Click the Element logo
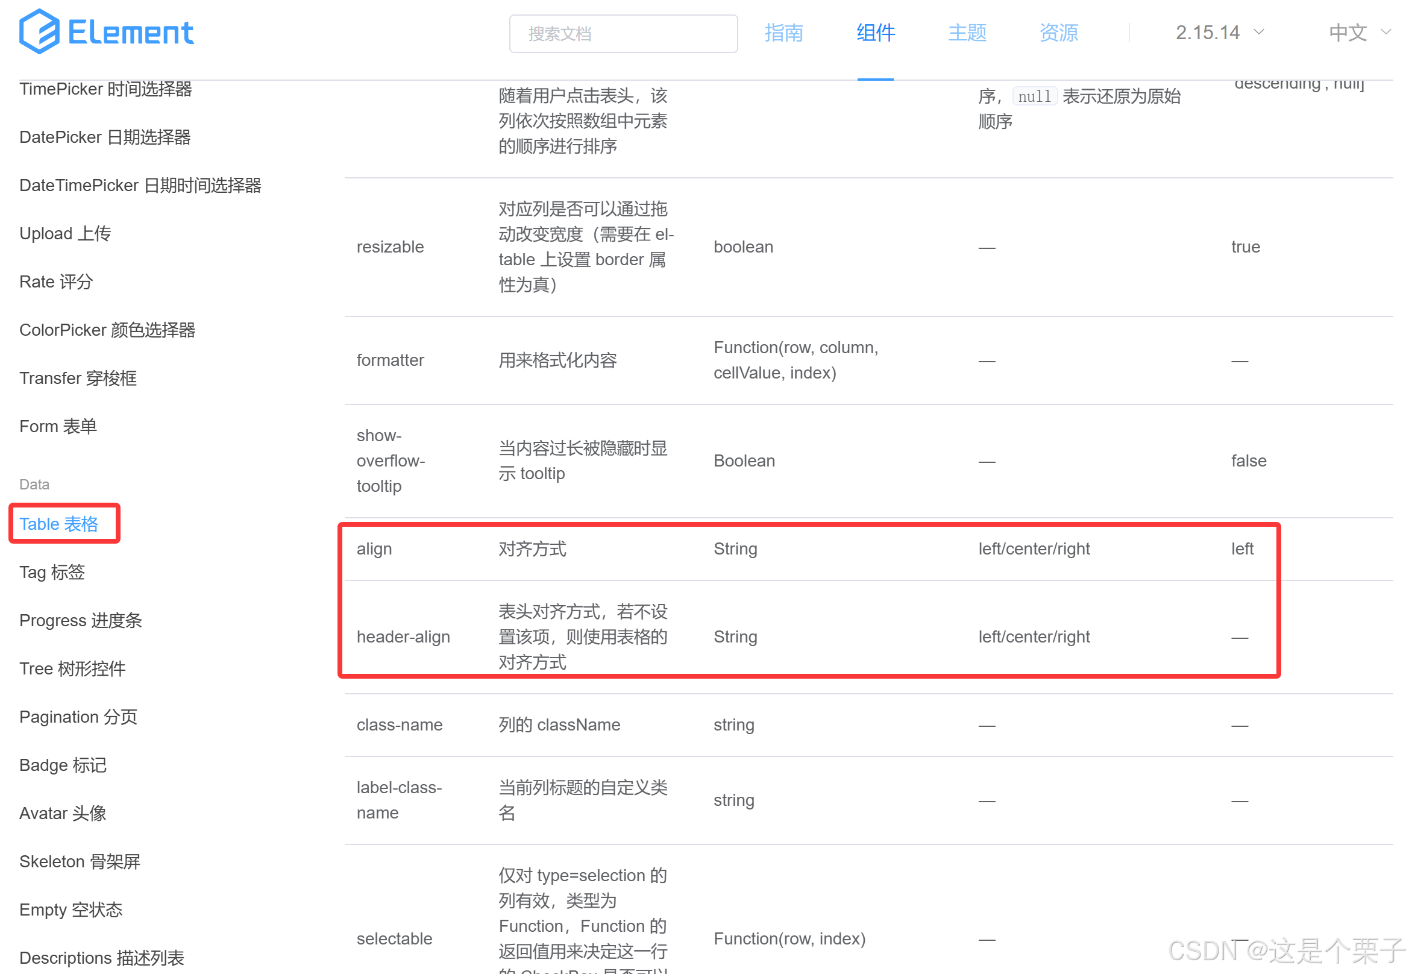The width and height of the screenshot is (1409, 974). coord(106,32)
